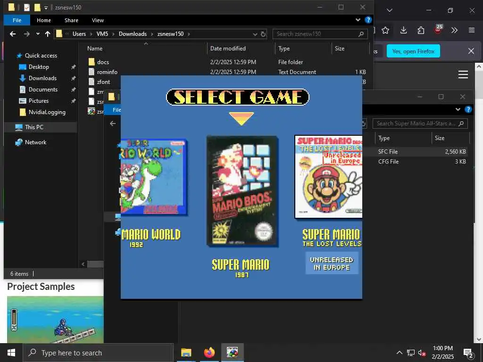Select the rominfo text document
The width and height of the screenshot is (483, 362).
[107, 72]
